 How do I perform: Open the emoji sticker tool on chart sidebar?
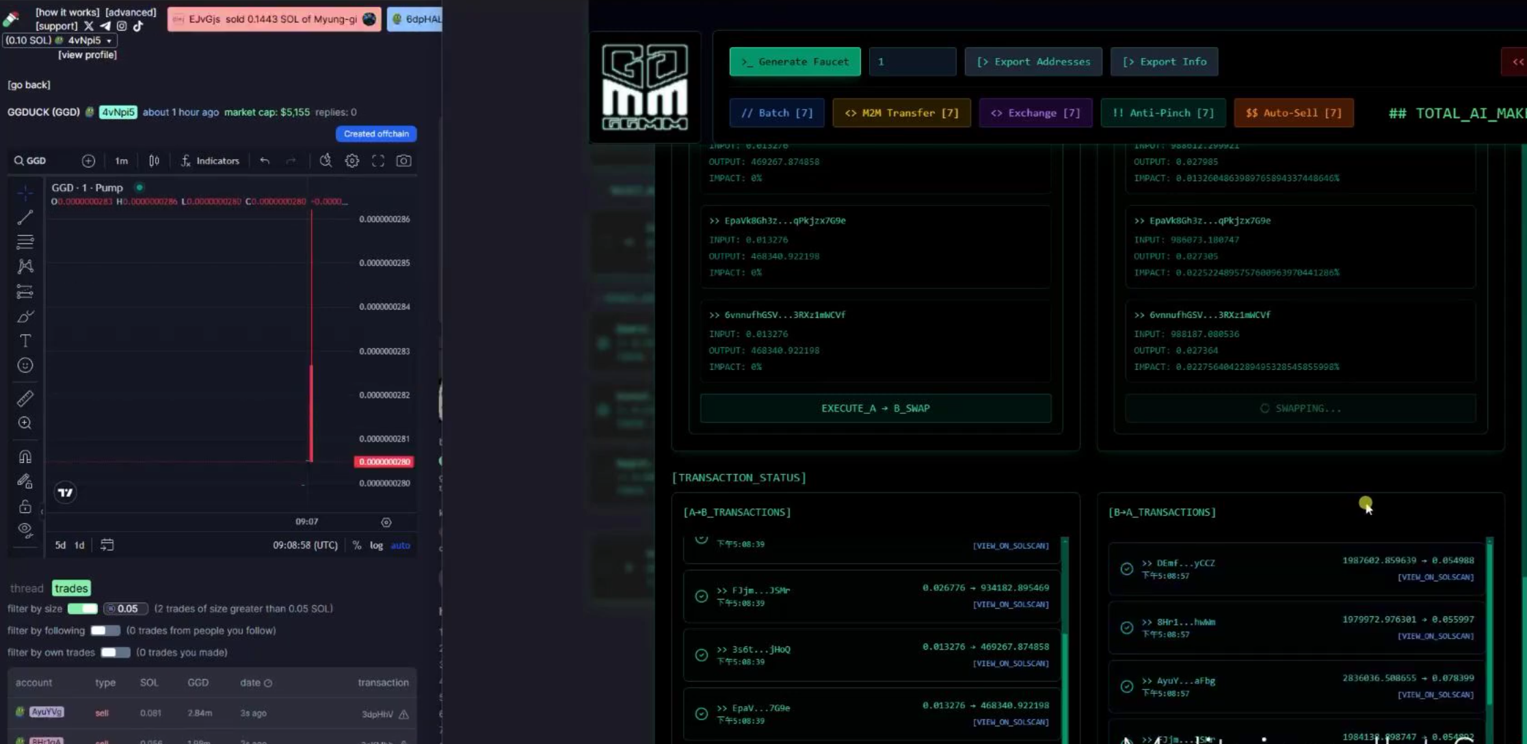click(x=25, y=366)
